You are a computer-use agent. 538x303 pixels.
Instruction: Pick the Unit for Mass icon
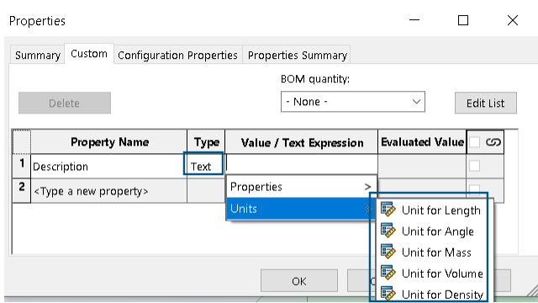point(388,252)
